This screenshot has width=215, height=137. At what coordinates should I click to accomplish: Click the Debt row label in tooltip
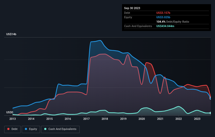tap(127, 13)
